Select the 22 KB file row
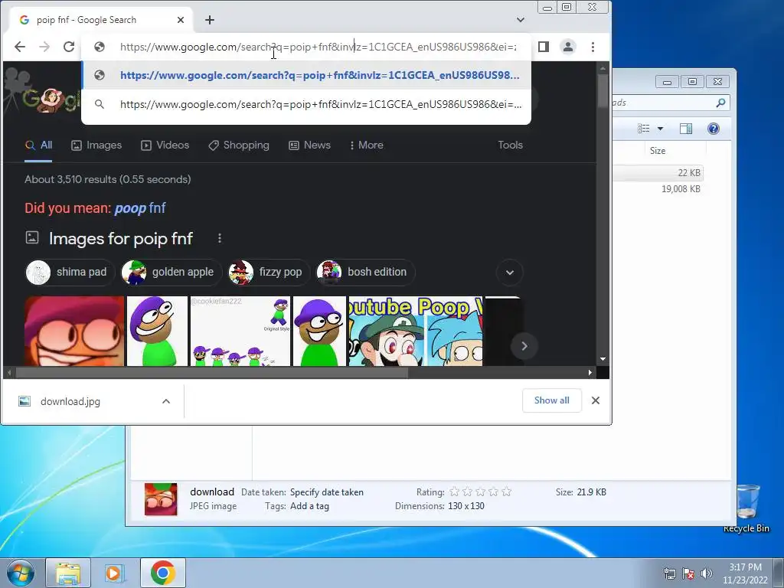The width and height of the screenshot is (784, 588). pos(658,172)
